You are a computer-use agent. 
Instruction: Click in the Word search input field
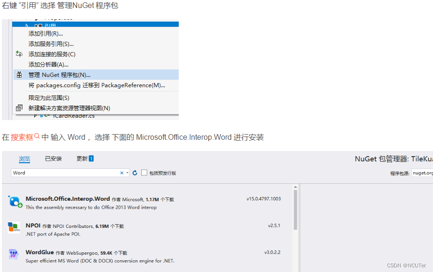click(x=66, y=173)
